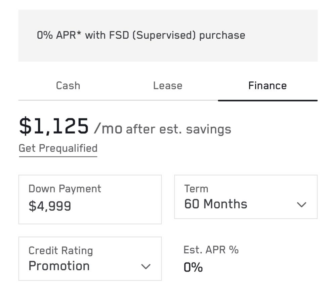This screenshot has width=336, height=289.
Task: Click the $1,125 monthly payment amount
Action: (54, 127)
